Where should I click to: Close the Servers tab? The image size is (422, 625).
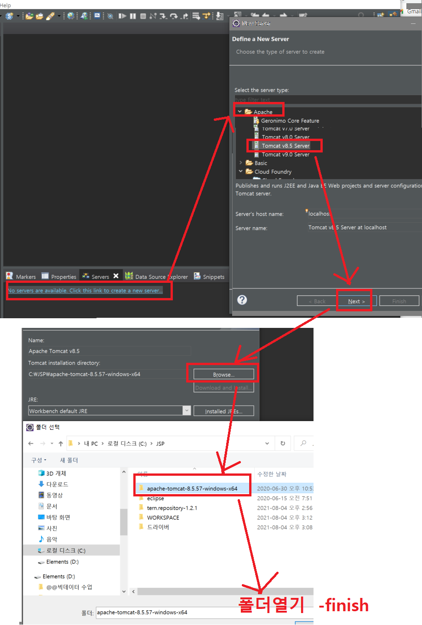click(116, 276)
